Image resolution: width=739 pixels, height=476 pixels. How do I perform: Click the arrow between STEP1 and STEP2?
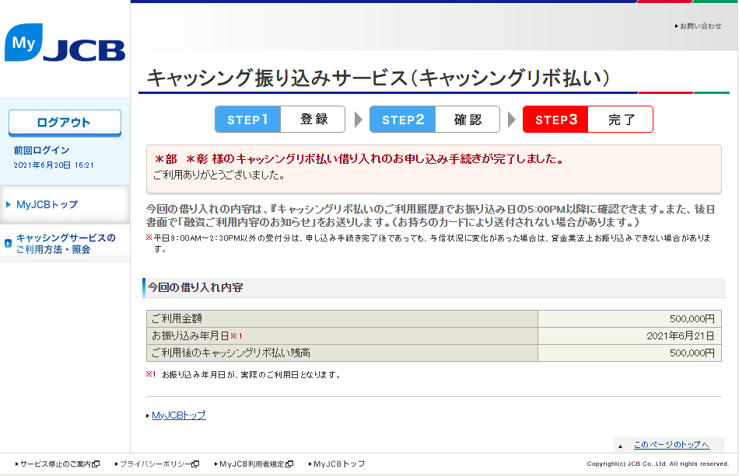(358, 120)
